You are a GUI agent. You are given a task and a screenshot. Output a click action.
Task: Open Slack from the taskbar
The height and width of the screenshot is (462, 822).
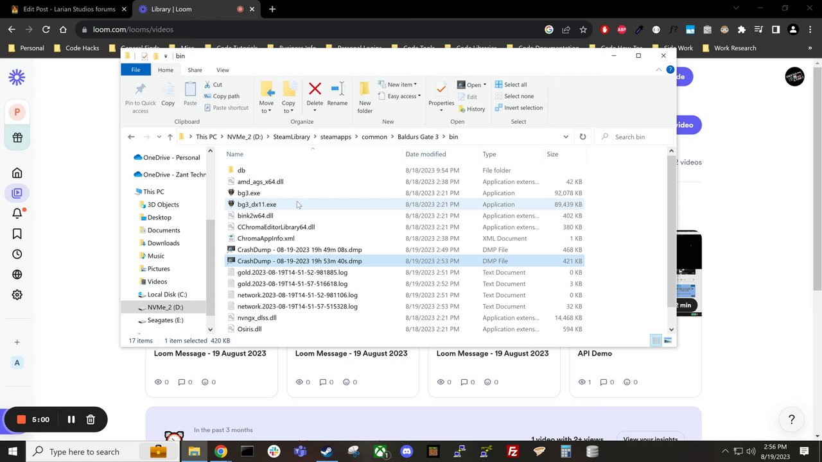click(274, 452)
